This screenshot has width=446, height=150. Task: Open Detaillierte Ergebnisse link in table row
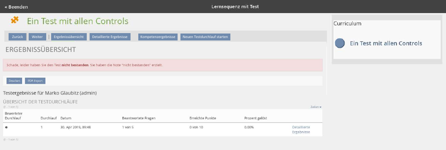point(301,130)
